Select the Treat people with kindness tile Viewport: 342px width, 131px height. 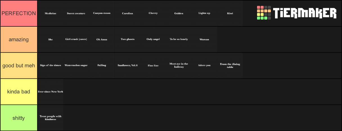(50, 118)
